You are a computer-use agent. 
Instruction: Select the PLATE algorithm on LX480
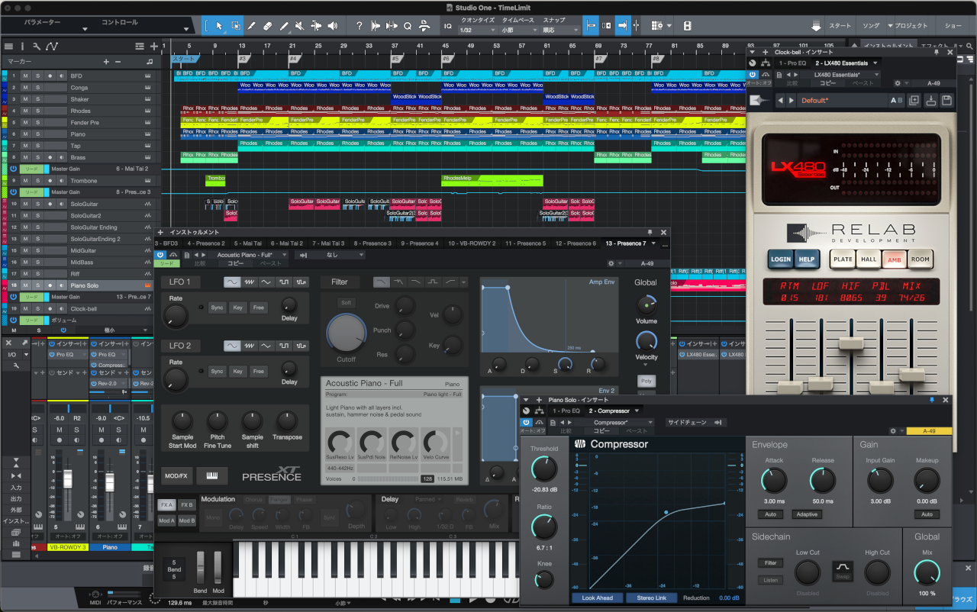pos(843,259)
